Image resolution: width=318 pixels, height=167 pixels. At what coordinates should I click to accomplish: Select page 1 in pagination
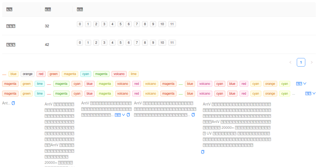pyautogui.click(x=301, y=62)
